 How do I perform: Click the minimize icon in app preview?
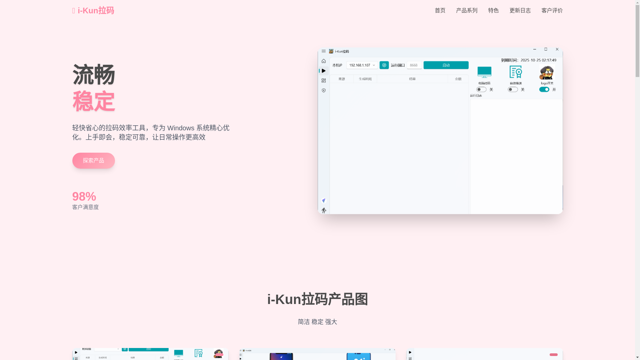(535, 49)
